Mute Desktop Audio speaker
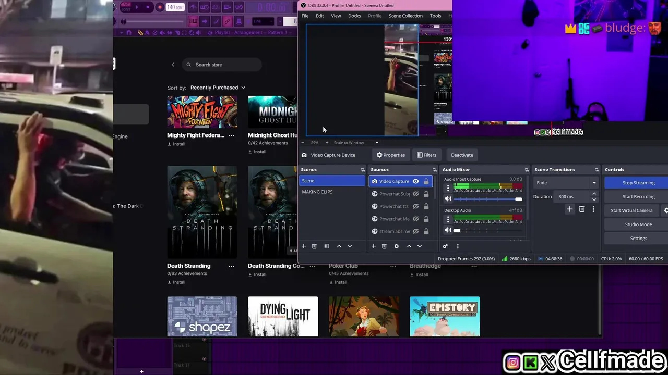The width and height of the screenshot is (668, 375). coord(448,230)
